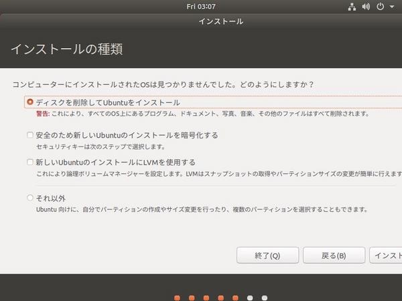Click the first orange progress dot
The height and width of the screenshot is (301, 402).
click(177, 298)
